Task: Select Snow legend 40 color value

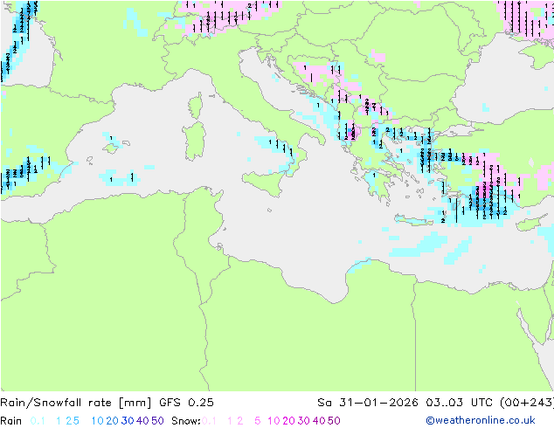Action: [x=319, y=421]
